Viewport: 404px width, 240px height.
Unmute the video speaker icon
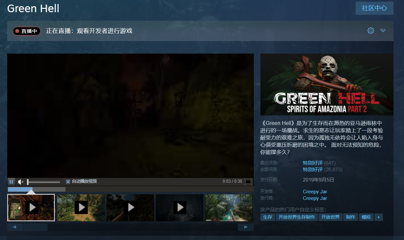21,181
